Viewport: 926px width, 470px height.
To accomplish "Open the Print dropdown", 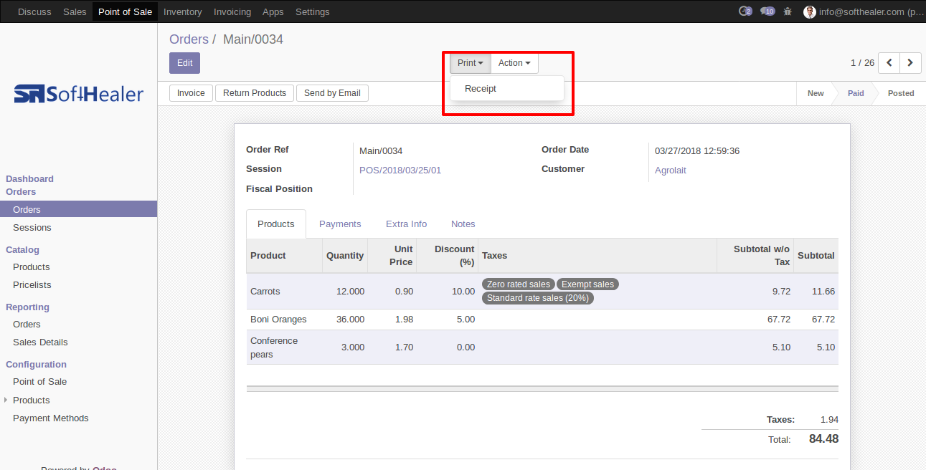I will [471, 63].
